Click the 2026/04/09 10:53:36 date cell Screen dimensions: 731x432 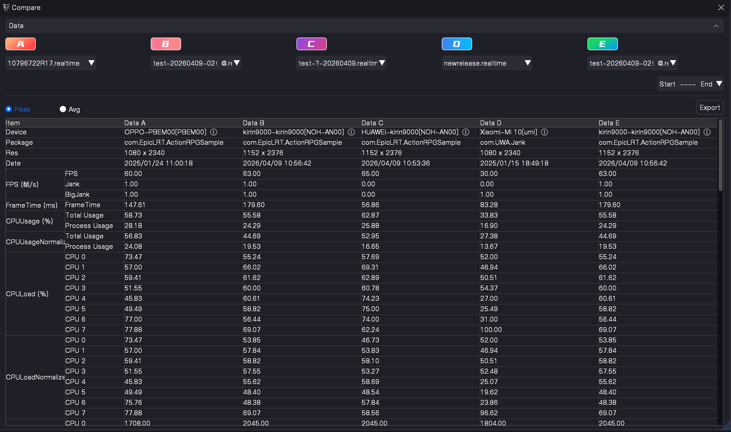click(396, 163)
